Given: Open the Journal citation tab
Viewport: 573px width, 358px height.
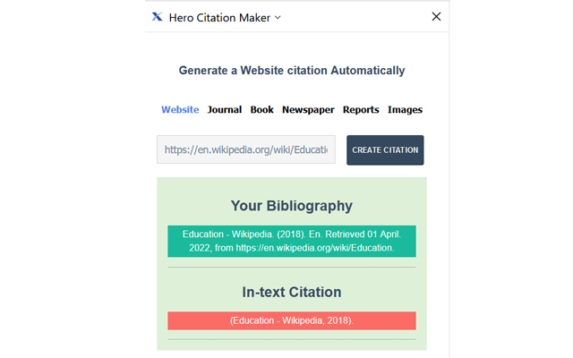Looking at the screenshot, I should pos(225,110).
